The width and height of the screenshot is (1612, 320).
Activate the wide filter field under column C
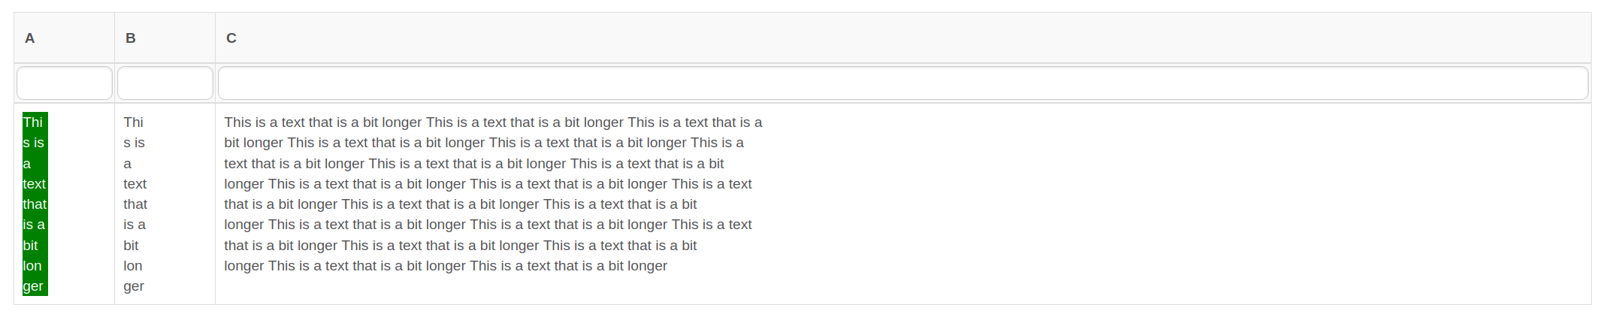tap(903, 83)
